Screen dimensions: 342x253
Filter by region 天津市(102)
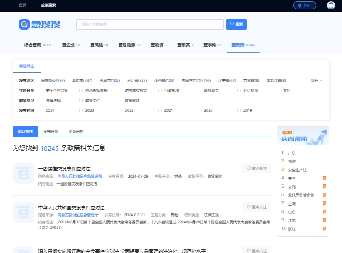(110, 81)
